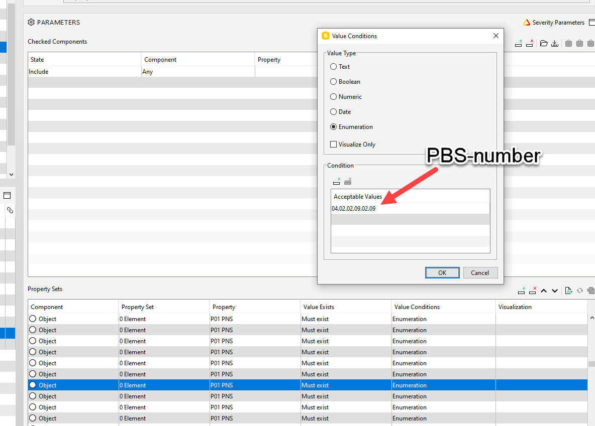Click Must exist cell in highlighted row
This screenshot has width=595, height=426.
[x=346, y=385]
